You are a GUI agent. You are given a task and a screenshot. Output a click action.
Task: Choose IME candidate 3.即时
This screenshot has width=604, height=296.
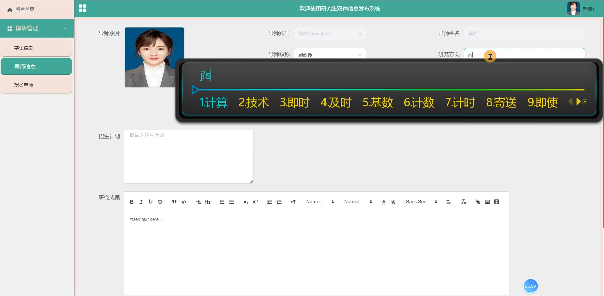pyautogui.click(x=295, y=102)
